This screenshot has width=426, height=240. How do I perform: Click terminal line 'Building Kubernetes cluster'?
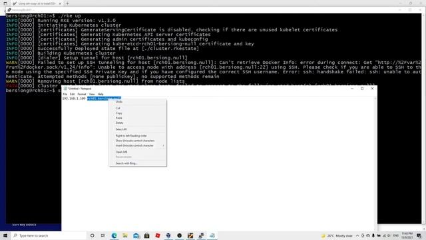coord(77,53)
